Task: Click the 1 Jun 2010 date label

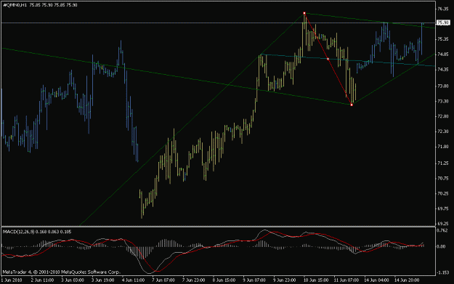Action: coord(12,280)
